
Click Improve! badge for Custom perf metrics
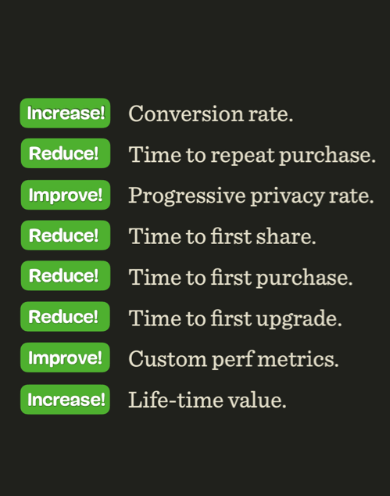click(x=65, y=358)
